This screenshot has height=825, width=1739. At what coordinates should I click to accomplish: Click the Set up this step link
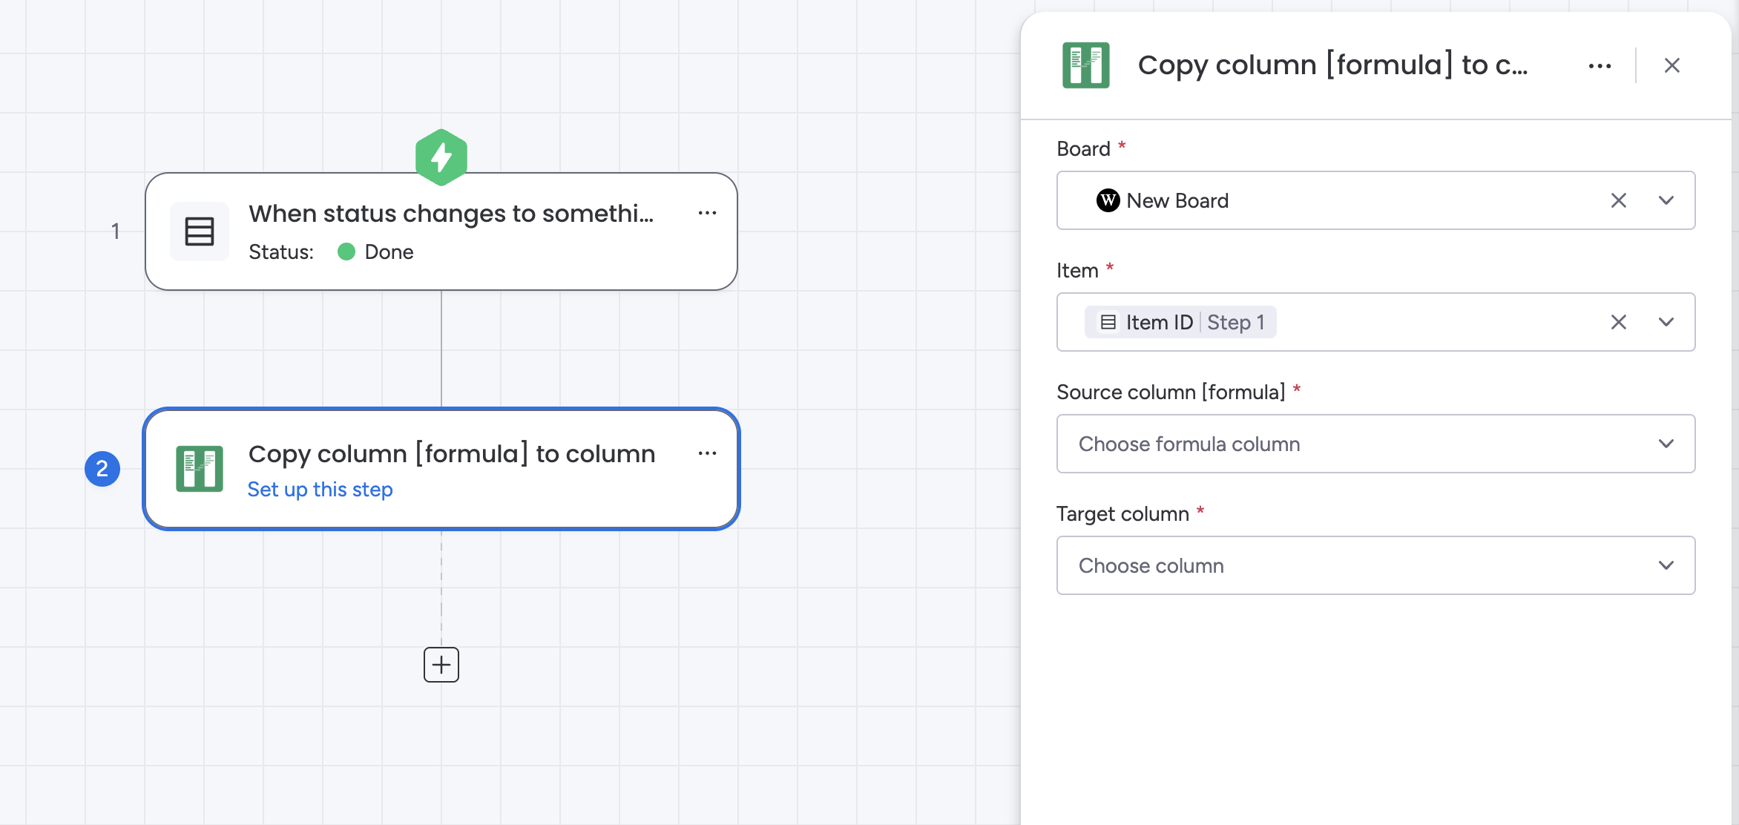320,490
